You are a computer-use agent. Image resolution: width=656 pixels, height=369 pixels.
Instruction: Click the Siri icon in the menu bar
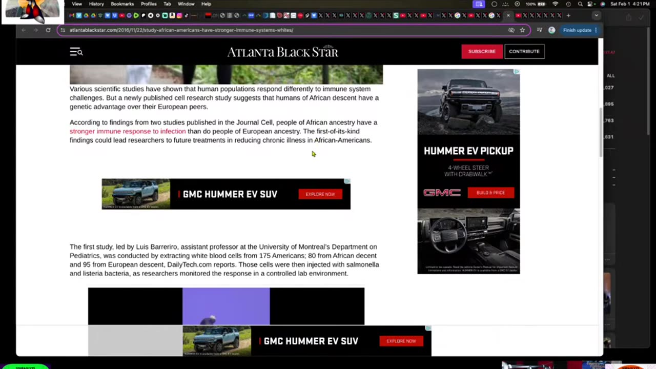[x=602, y=4]
